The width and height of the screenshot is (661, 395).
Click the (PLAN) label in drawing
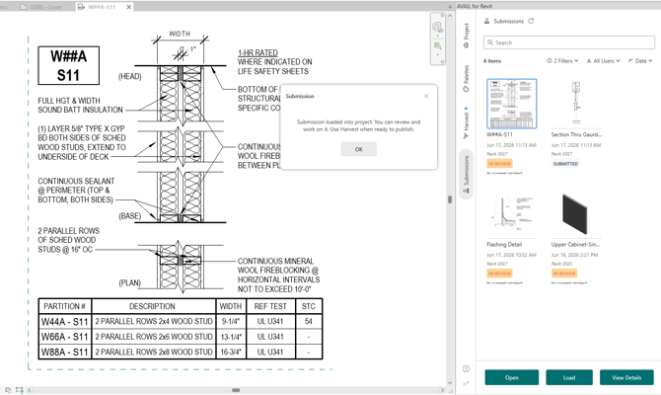(130, 282)
